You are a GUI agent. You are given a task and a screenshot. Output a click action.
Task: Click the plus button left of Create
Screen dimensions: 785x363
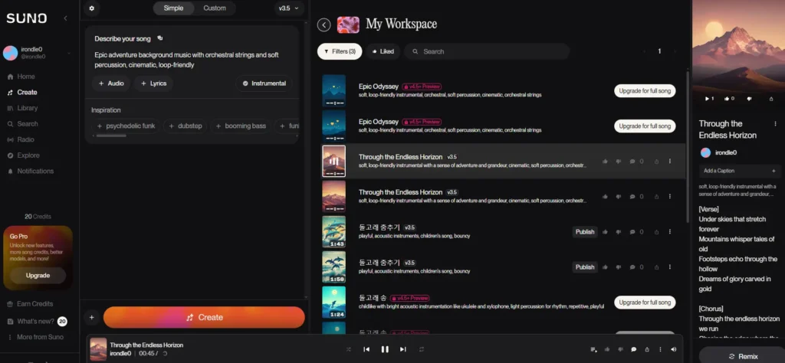92,317
